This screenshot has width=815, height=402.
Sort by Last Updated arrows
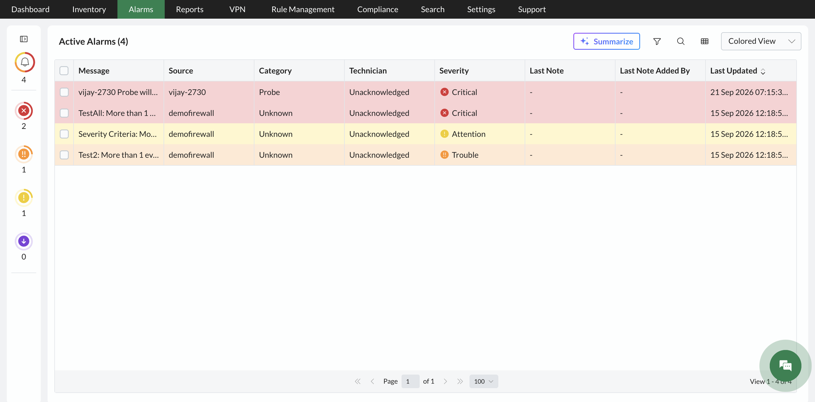pos(763,72)
